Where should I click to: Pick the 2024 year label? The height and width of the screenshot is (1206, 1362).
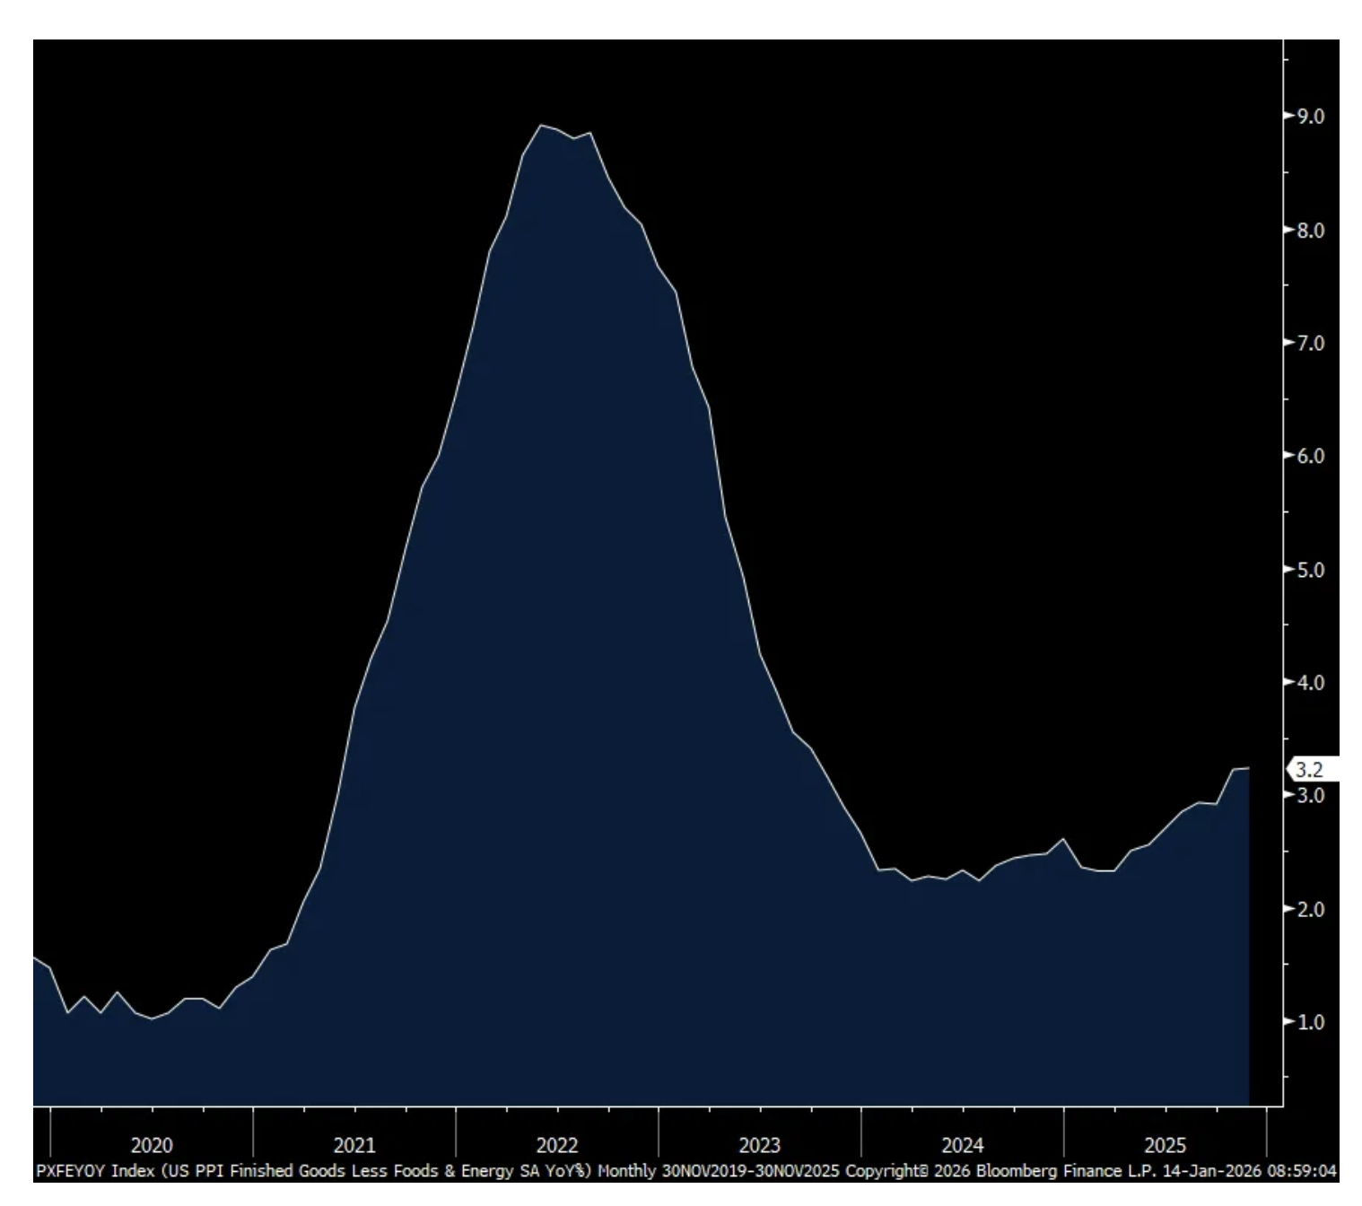pyautogui.click(x=962, y=1145)
